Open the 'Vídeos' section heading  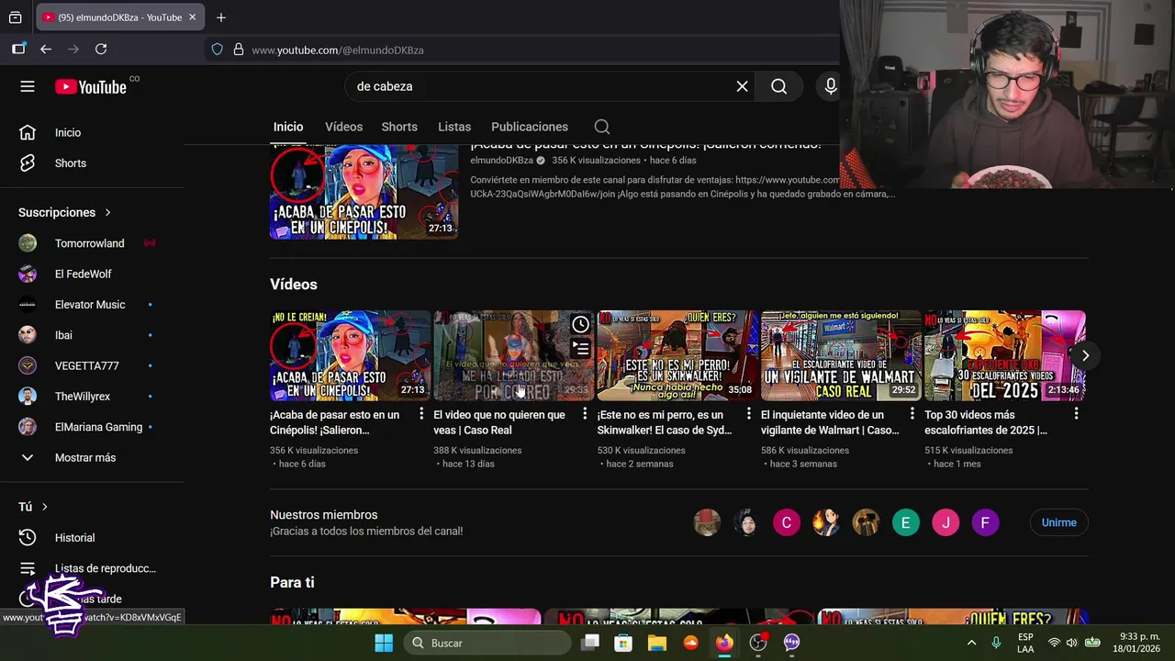(x=294, y=285)
